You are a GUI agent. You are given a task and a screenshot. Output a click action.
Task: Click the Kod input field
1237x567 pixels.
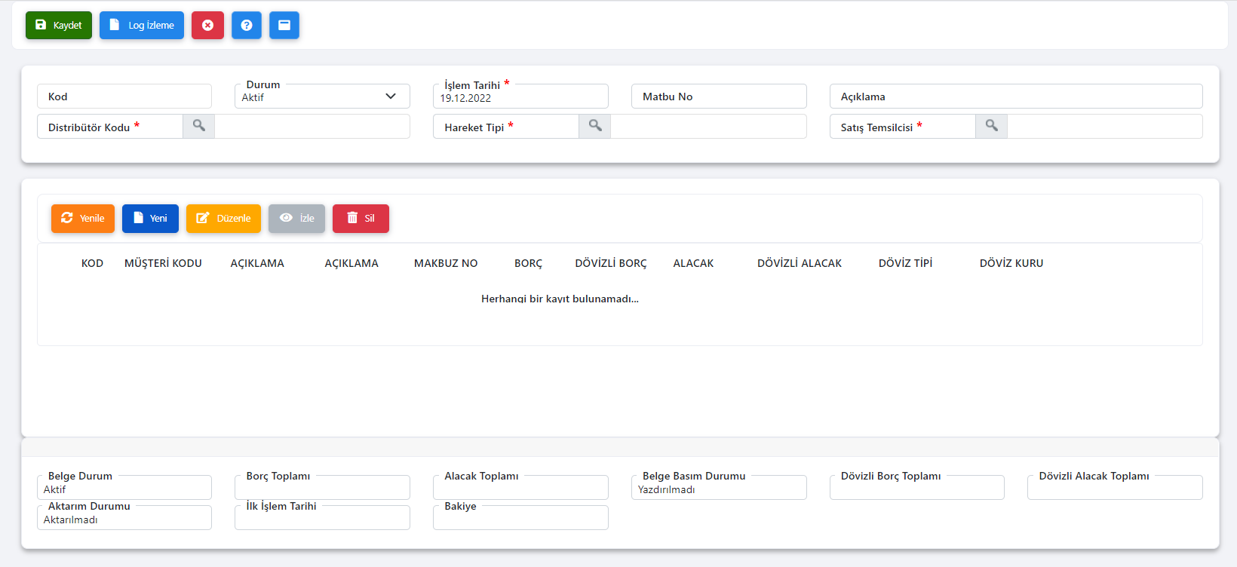pos(124,97)
